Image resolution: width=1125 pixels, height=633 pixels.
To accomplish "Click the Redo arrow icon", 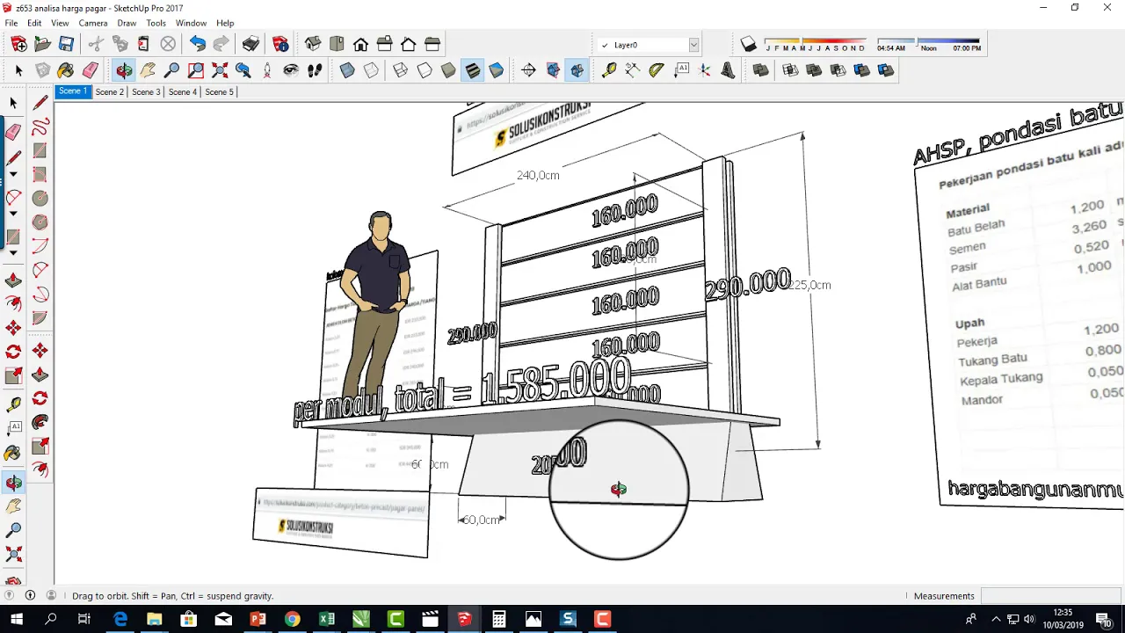I will [x=221, y=44].
